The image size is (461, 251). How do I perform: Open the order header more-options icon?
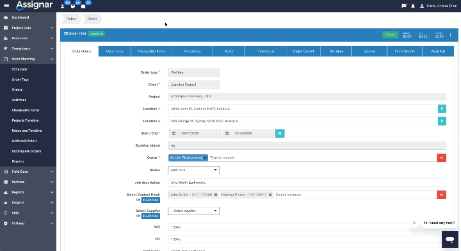[x=450, y=35]
